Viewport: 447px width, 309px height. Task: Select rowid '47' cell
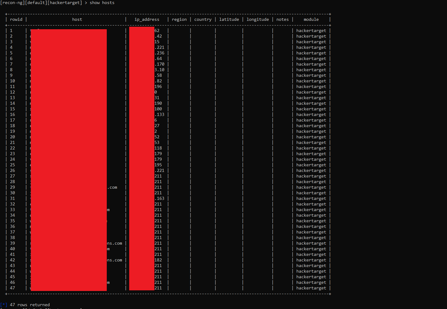click(12, 288)
